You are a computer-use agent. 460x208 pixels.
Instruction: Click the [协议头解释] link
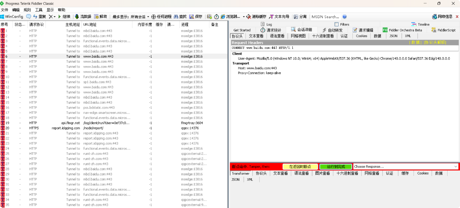click(x=435, y=42)
